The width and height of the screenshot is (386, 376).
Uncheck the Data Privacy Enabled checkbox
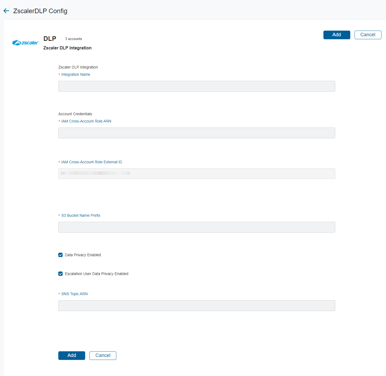pyautogui.click(x=60, y=255)
